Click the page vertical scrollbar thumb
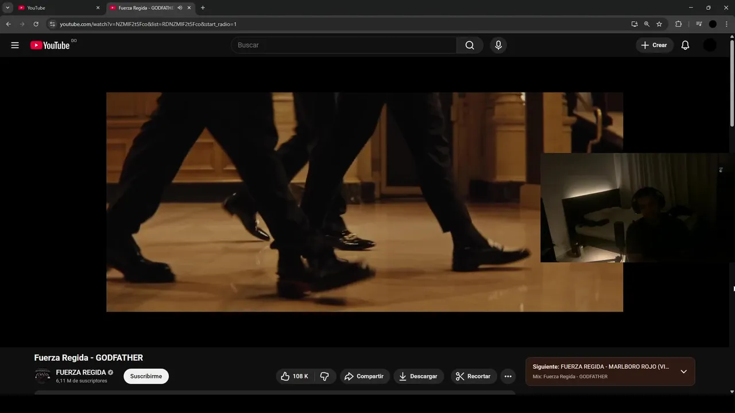Image resolution: width=735 pixels, height=413 pixels. [x=732, y=83]
